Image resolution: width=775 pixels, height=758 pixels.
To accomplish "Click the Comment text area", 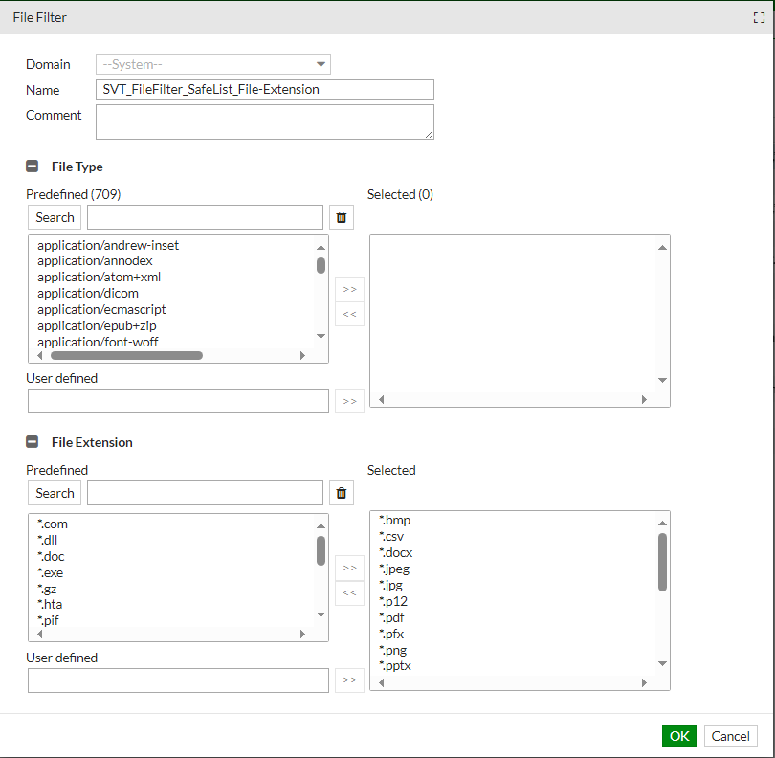I will click(265, 122).
